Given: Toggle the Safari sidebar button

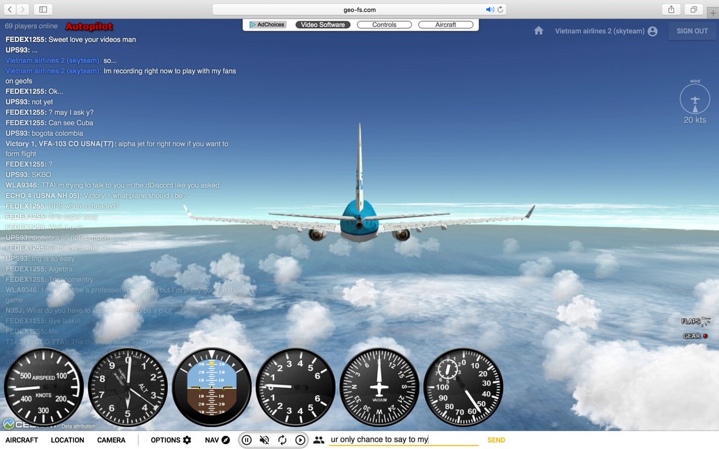Looking at the screenshot, I should (x=43, y=9).
